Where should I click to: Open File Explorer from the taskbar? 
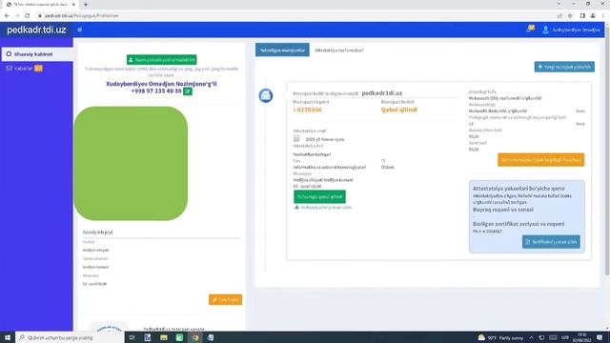164,337
